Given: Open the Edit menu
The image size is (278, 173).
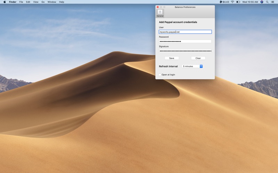Looking at the screenshot, I should coord(28,2).
